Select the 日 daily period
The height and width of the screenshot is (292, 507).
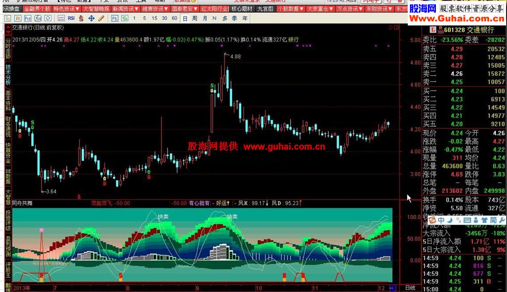[x=185, y=18]
